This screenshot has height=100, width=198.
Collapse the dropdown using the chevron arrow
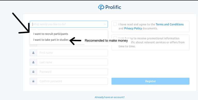click(x=105, y=24)
